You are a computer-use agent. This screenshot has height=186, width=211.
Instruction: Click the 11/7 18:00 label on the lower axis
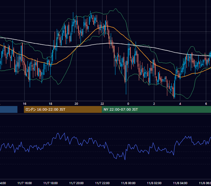tap(51, 183)
